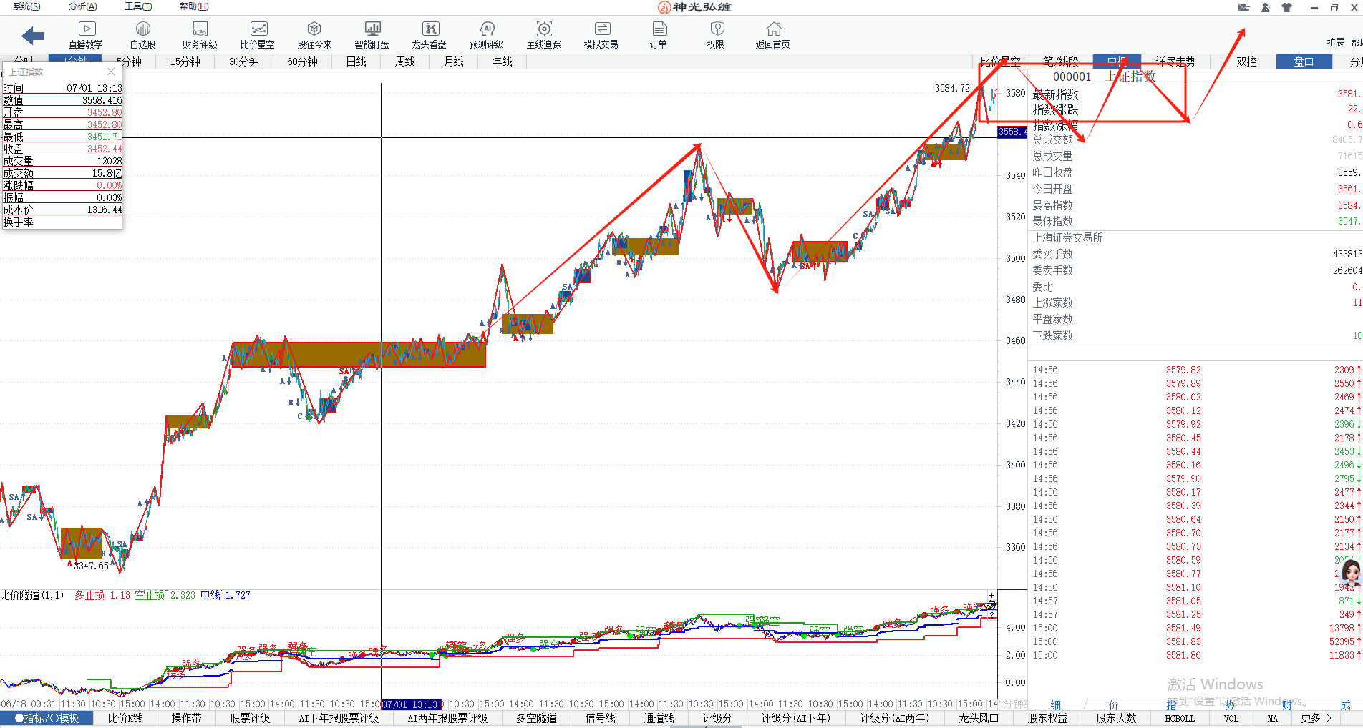Open 主线追踪 mainline tracking icon
This screenshot has width=1363, height=728.
coord(544,34)
